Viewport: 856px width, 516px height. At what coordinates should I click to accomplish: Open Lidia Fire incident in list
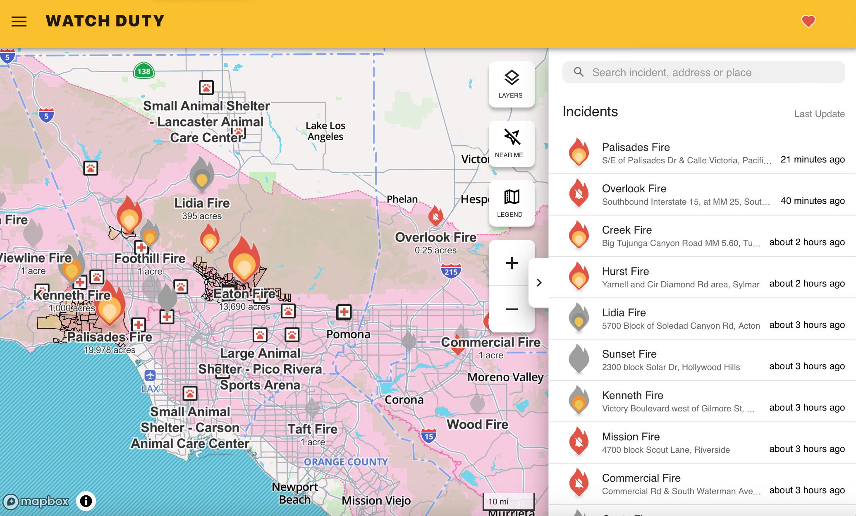tap(702, 319)
